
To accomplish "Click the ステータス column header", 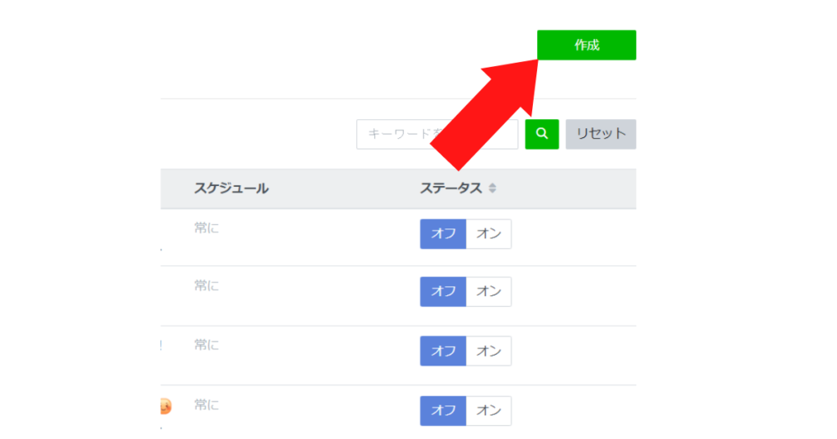I will [451, 188].
